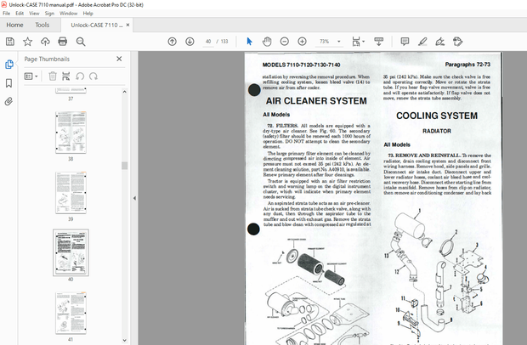Viewport: 527px width, 345px height.
Task: Go to next page arrow
Action: coord(190,42)
